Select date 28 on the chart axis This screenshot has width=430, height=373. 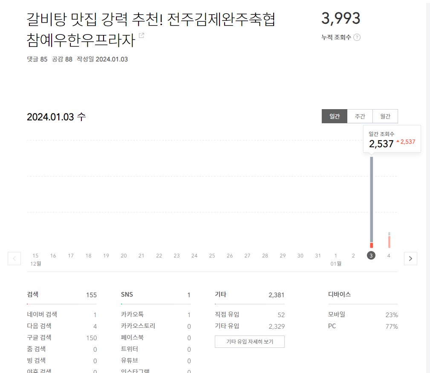pos(265,256)
